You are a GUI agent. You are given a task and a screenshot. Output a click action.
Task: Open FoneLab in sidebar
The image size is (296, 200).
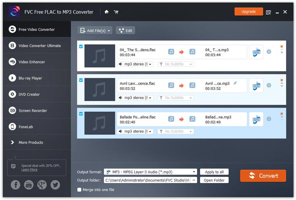click(37, 127)
